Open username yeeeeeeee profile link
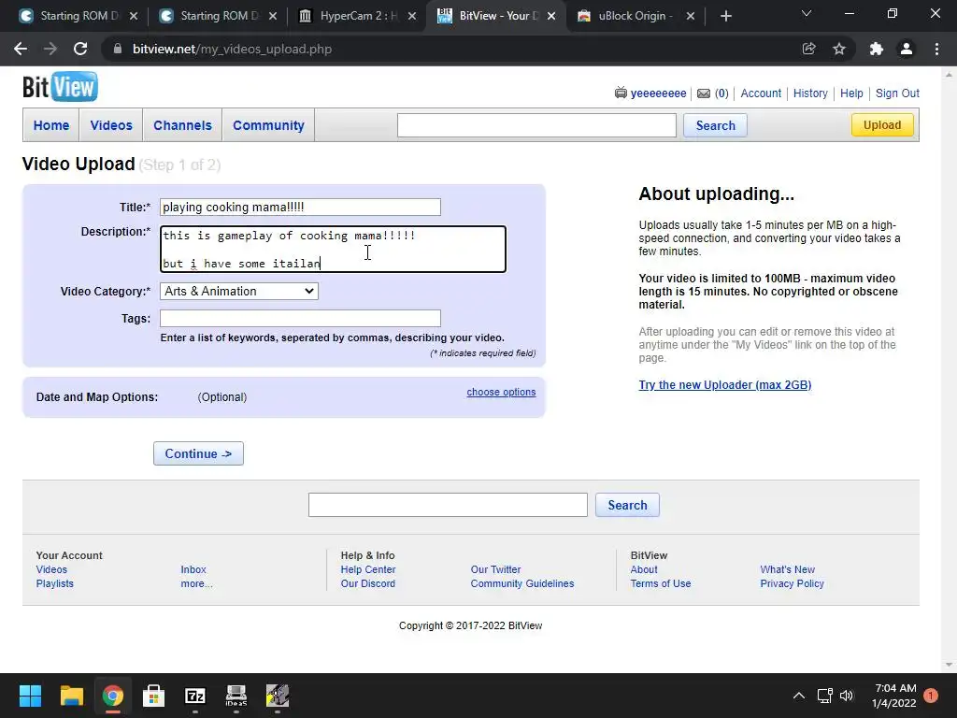Image resolution: width=957 pixels, height=718 pixels. point(659,93)
